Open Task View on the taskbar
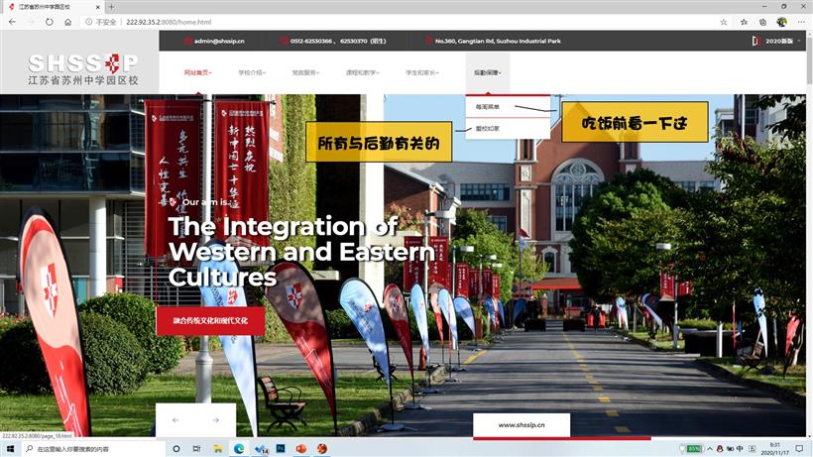Image resolution: width=813 pixels, height=457 pixels. pyautogui.click(x=196, y=449)
